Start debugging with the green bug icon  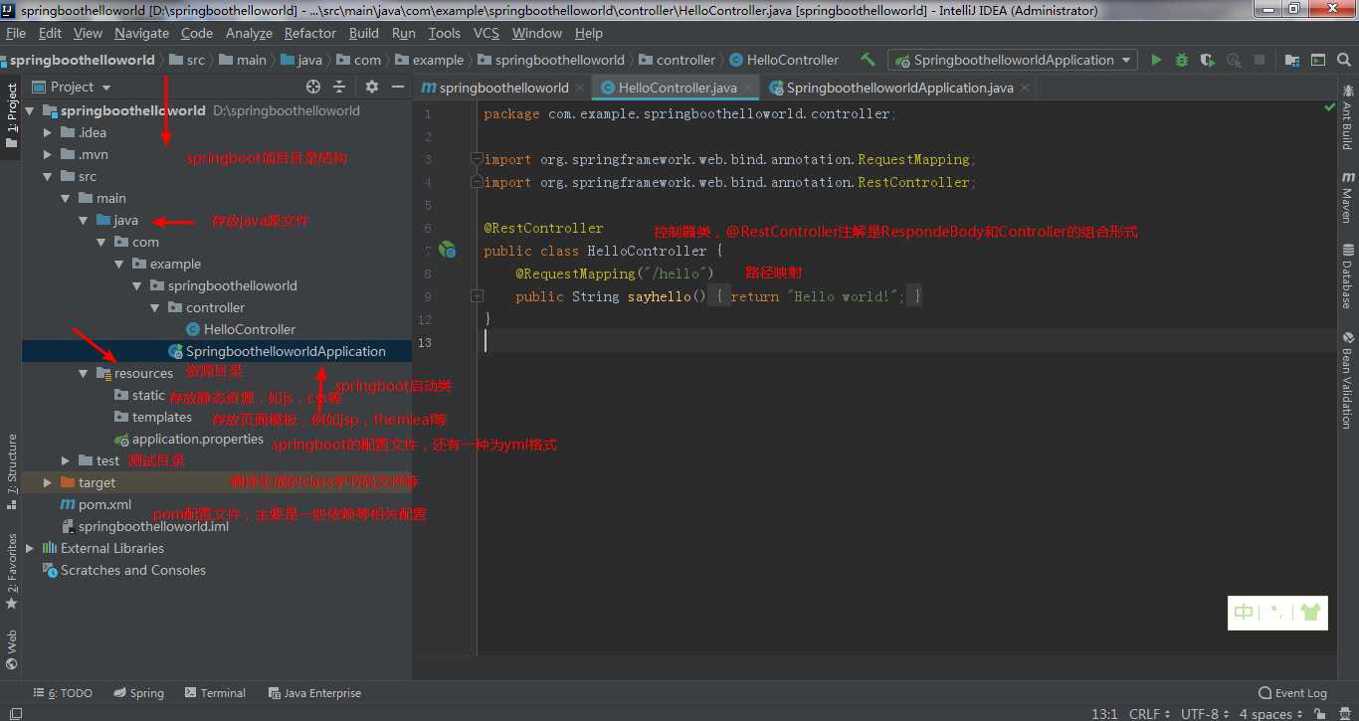(1182, 60)
